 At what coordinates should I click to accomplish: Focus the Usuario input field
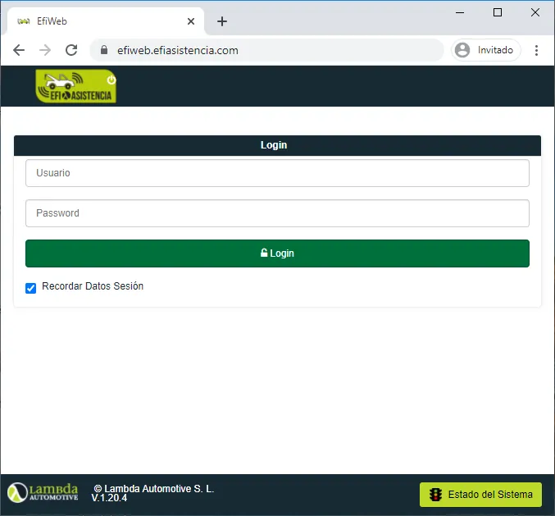(277, 173)
